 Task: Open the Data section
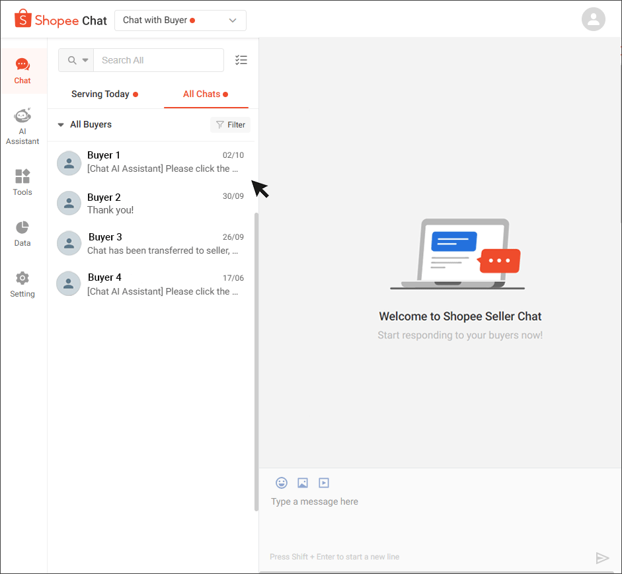pos(22,233)
